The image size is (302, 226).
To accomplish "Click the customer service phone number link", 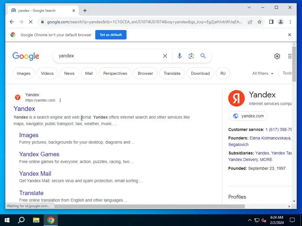I will [278, 129].
